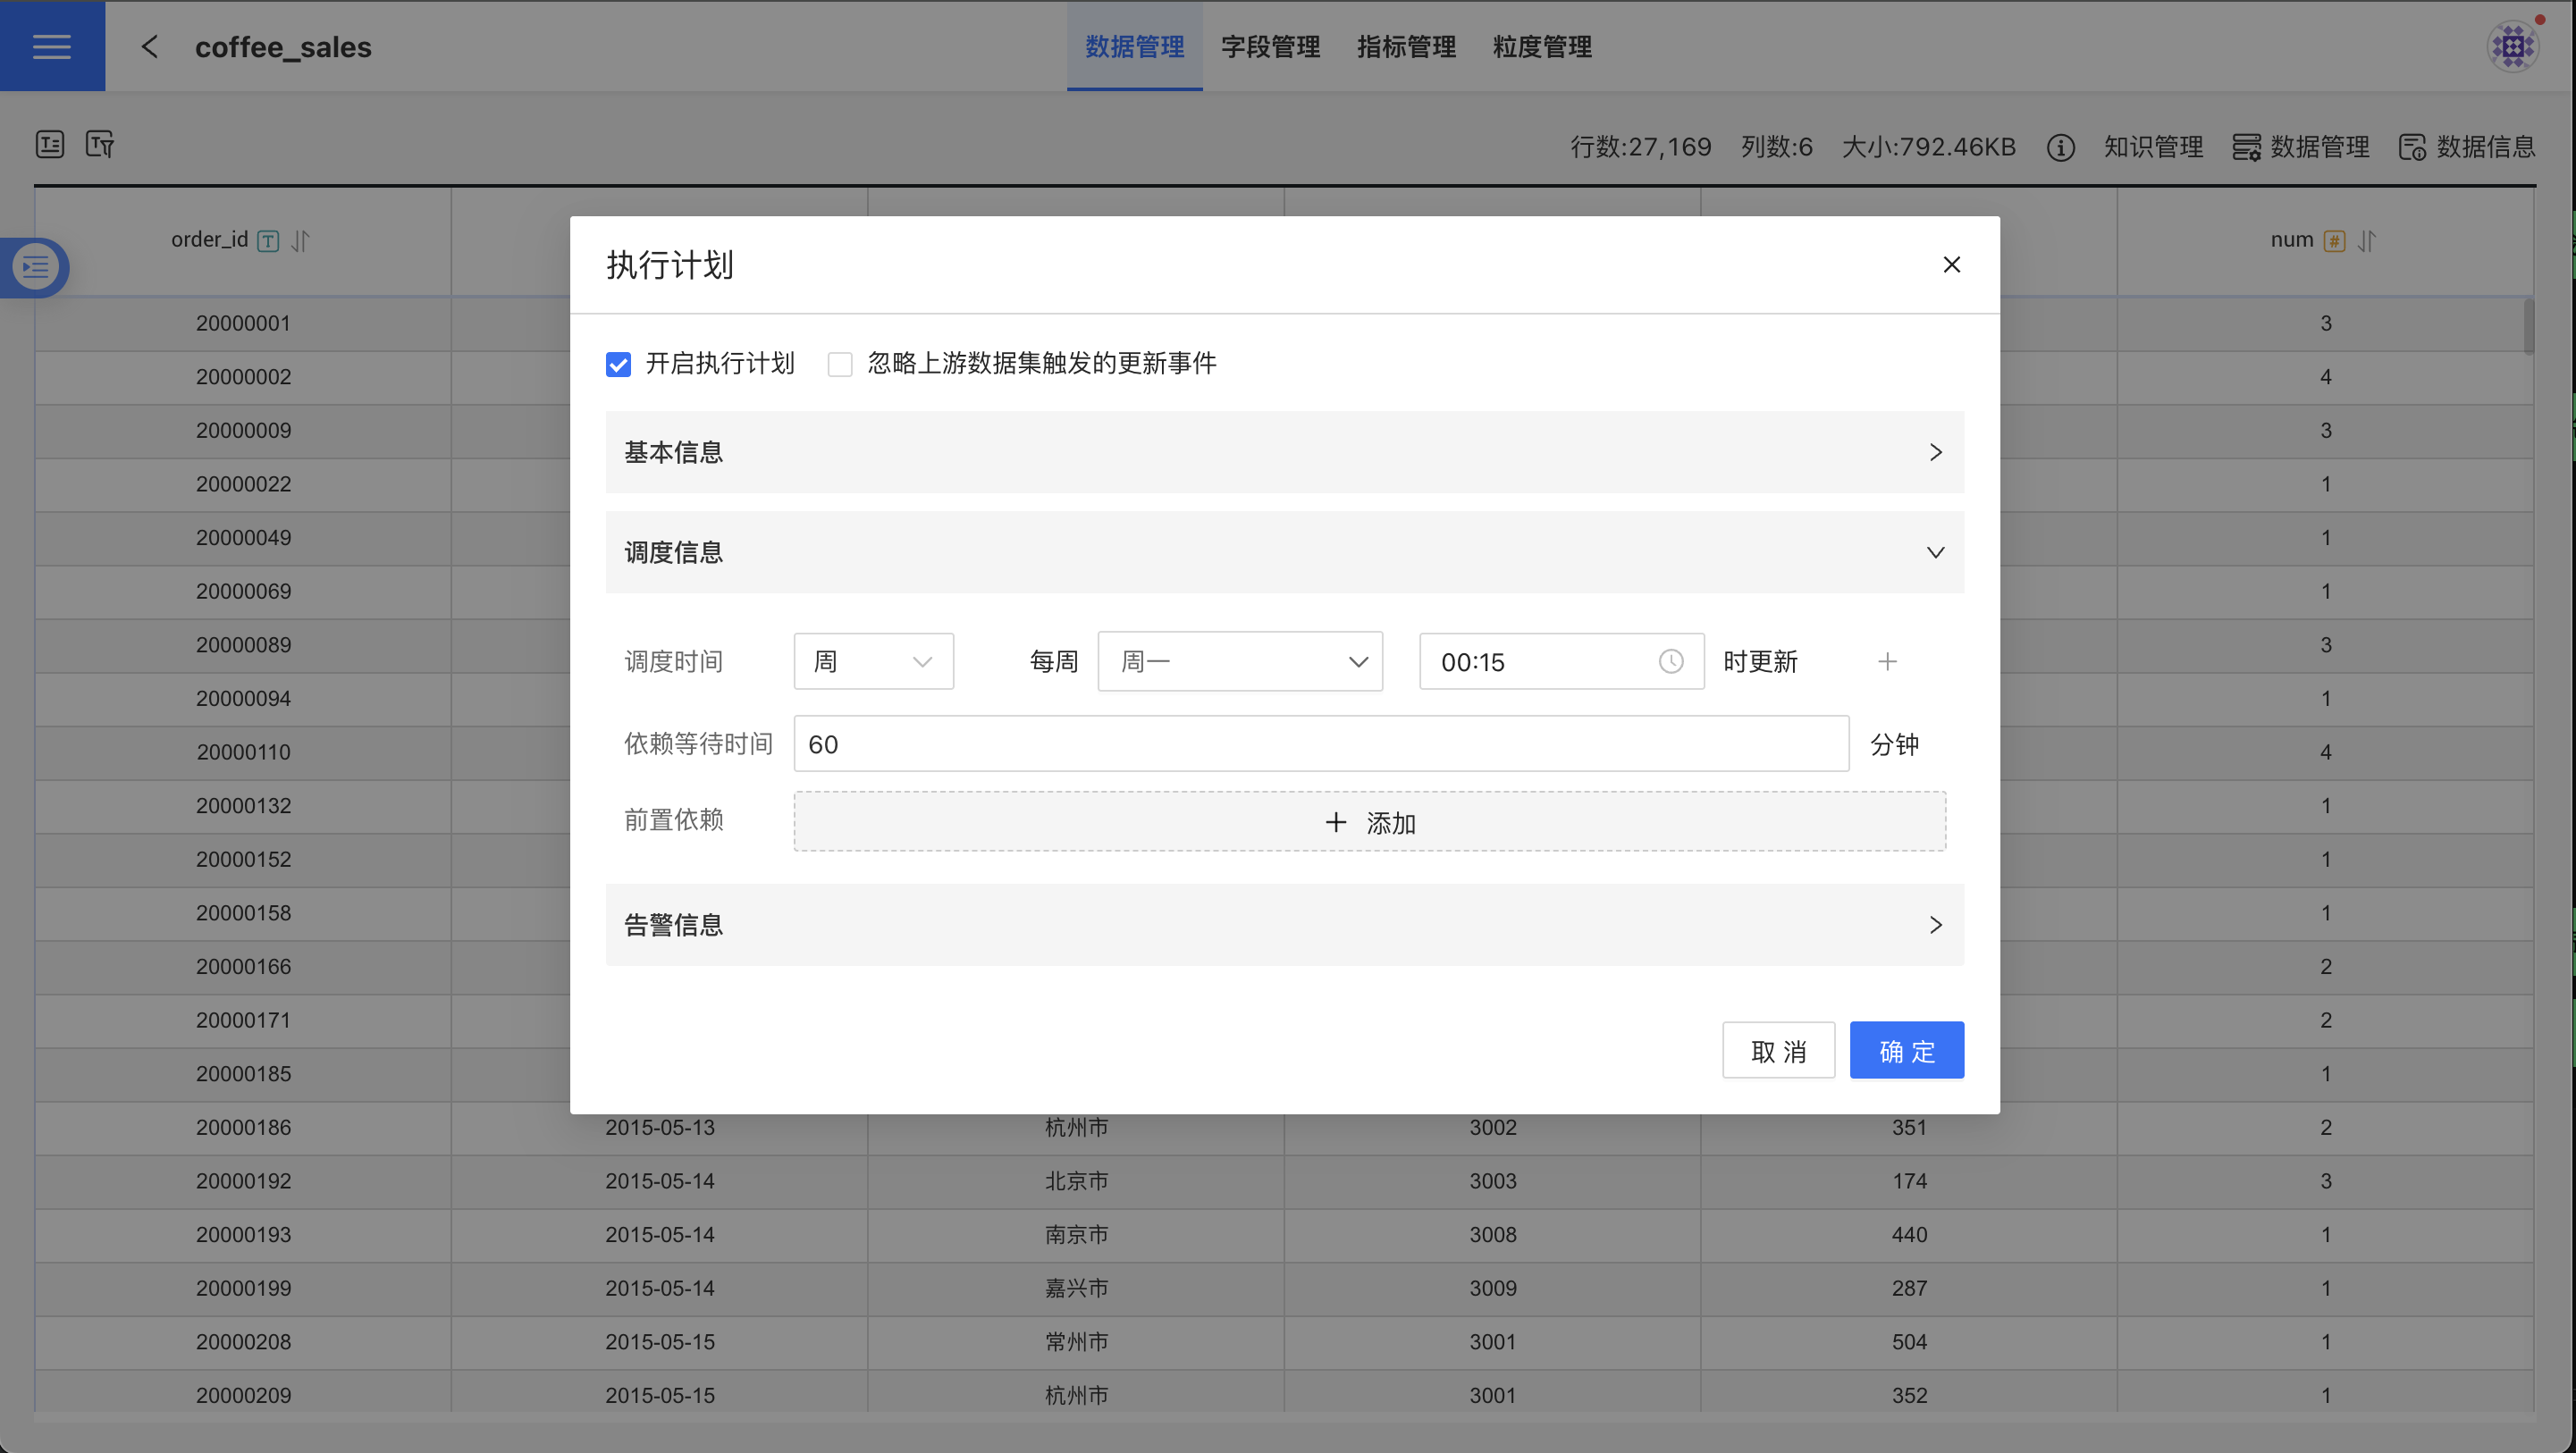2576x1453 pixels.
Task: Open the 周 schedule frequency dropdown
Action: click(873, 661)
